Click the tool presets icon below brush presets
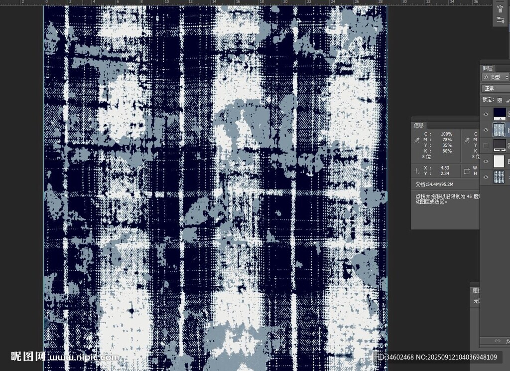The image size is (510, 371). coord(500,20)
